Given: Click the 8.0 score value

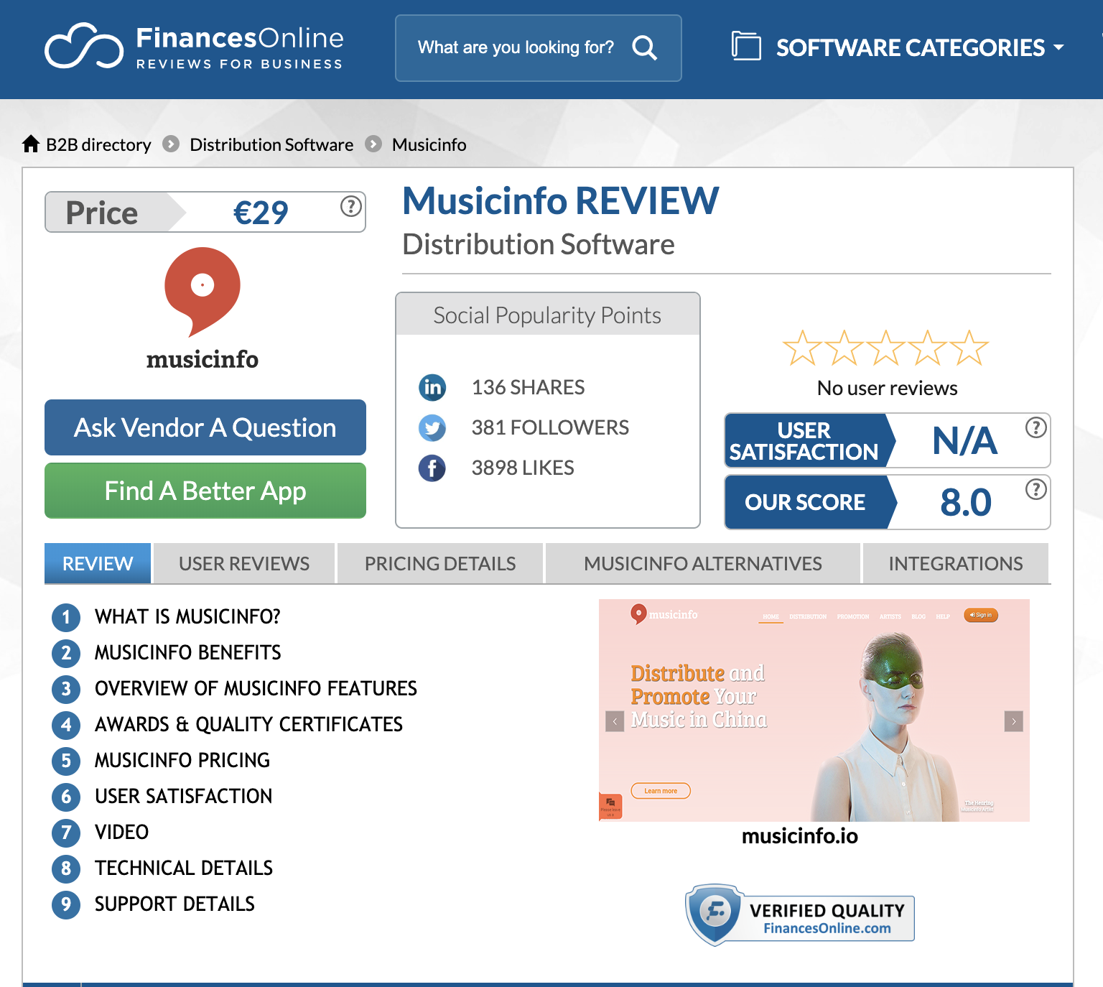Looking at the screenshot, I should pyautogui.click(x=966, y=502).
